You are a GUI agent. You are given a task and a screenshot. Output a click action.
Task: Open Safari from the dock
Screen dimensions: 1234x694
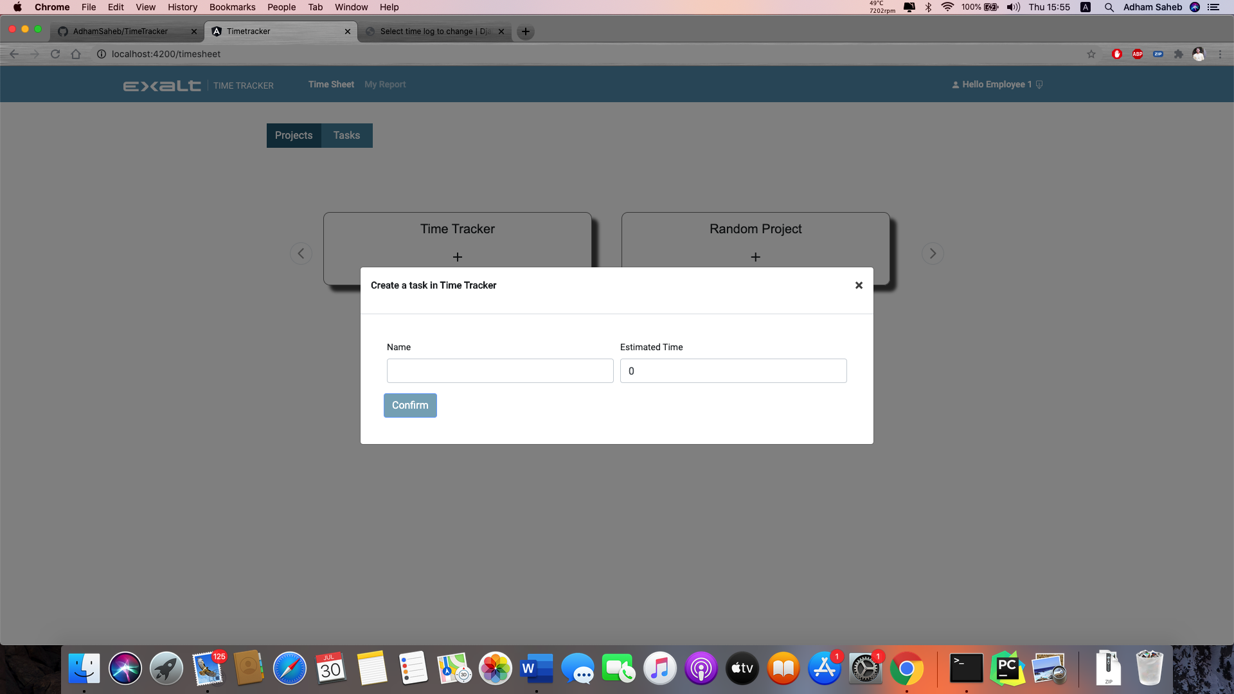[x=290, y=669]
